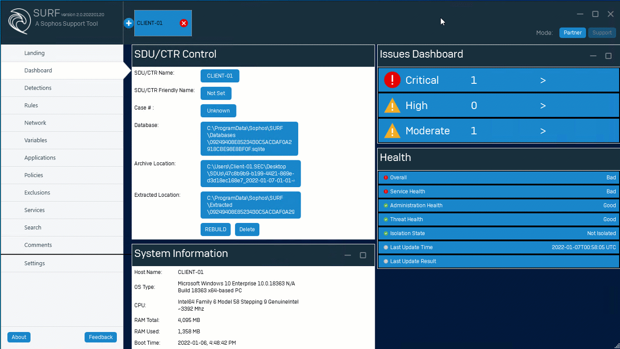Click the Not Set friendly name button

click(x=216, y=94)
